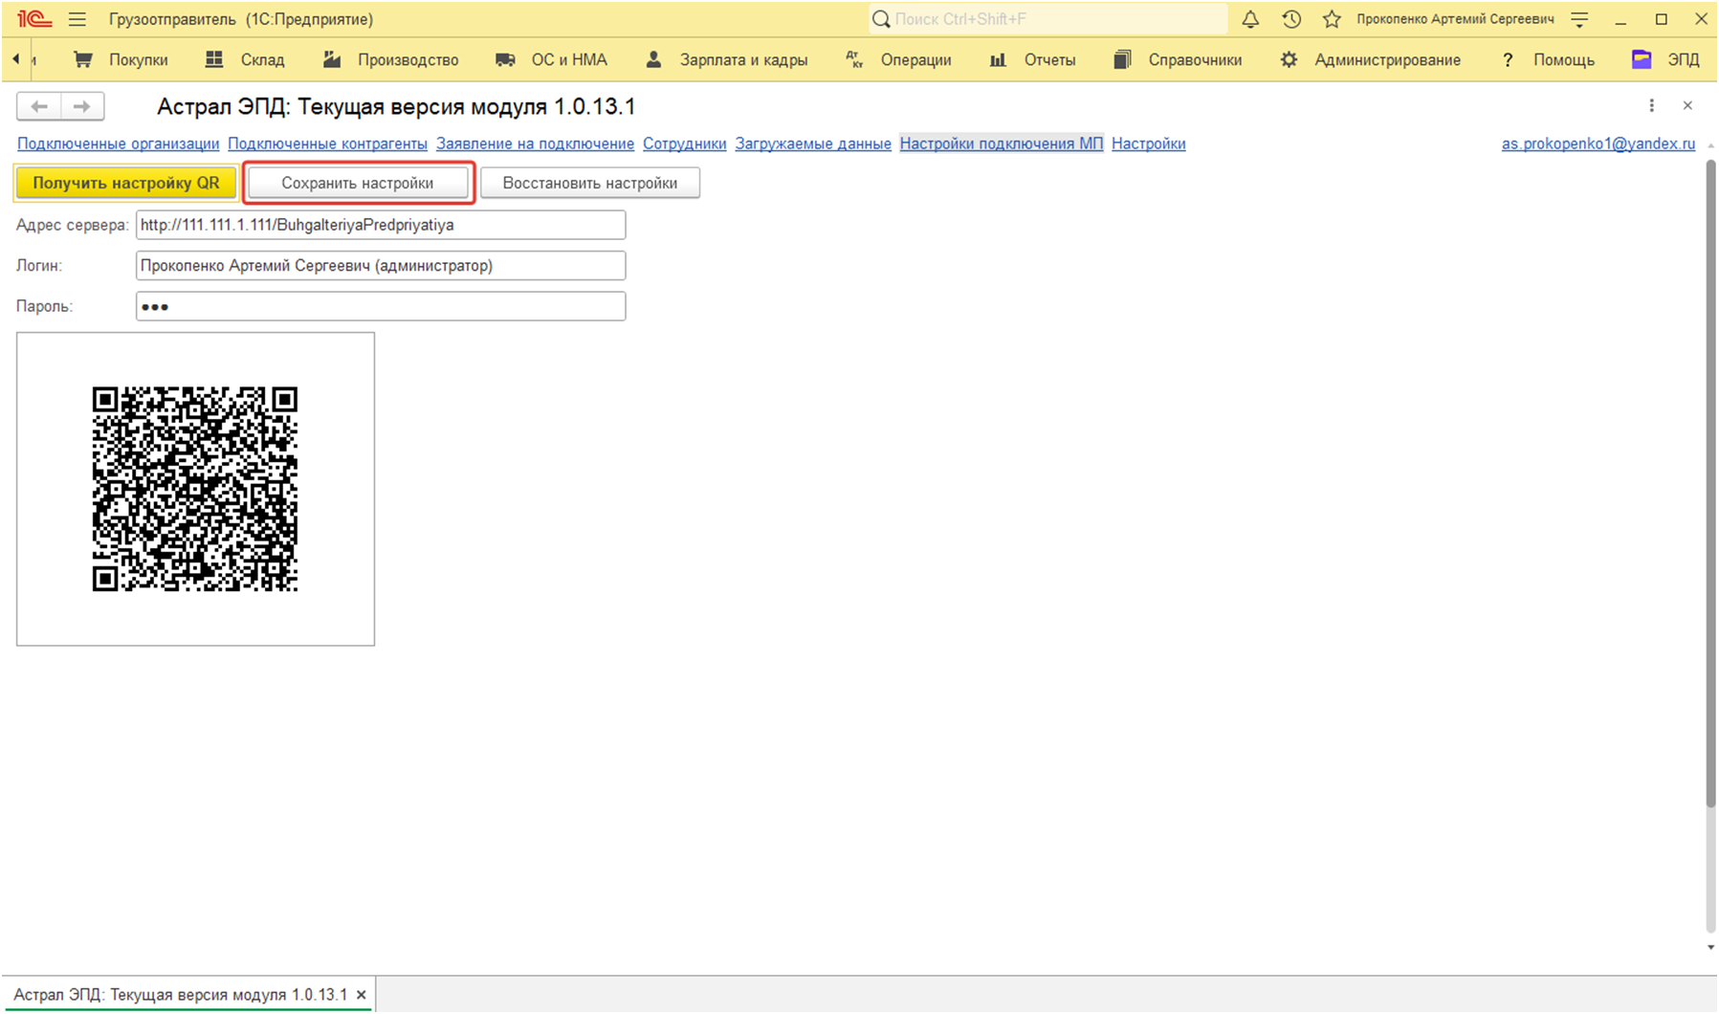Click the shopping cart icon

[x=83, y=59]
